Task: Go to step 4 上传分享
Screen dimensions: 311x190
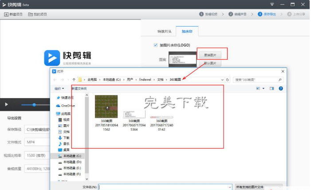Action: click(x=296, y=14)
